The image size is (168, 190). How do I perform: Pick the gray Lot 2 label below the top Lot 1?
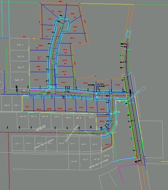[21, 56]
